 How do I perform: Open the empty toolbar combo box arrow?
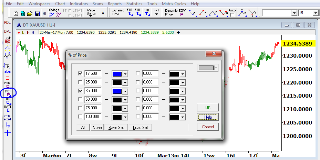pyautogui.click(x=294, y=13)
